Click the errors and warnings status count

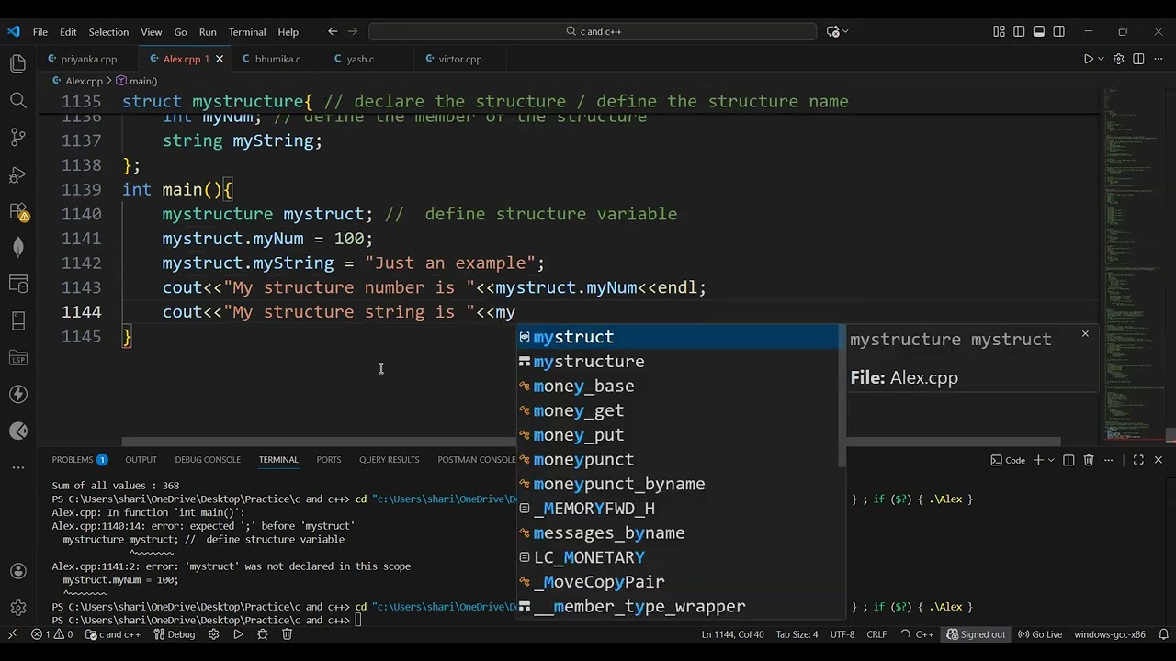point(52,634)
